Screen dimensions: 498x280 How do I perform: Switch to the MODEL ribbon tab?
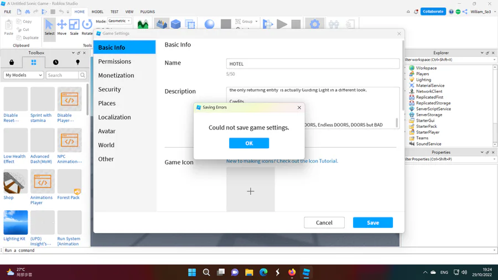[x=97, y=12]
